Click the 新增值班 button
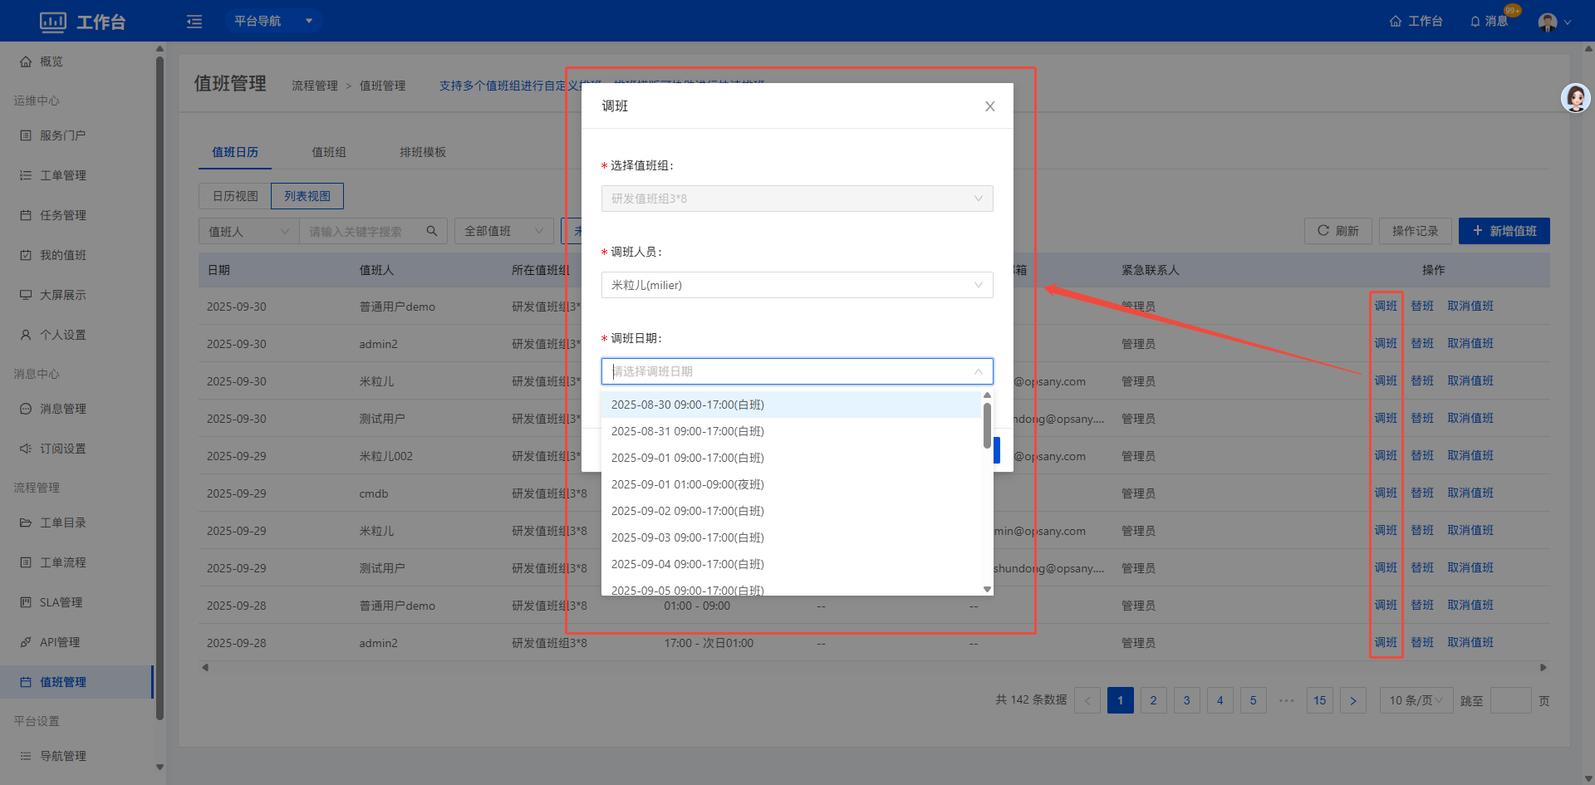The image size is (1595, 785). click(1504, 231)
